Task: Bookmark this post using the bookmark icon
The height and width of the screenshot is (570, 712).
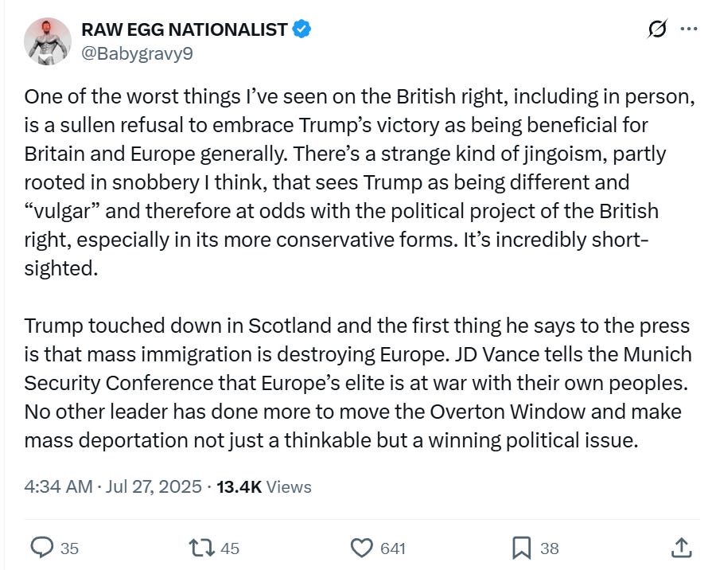Action: pos(521,548)
